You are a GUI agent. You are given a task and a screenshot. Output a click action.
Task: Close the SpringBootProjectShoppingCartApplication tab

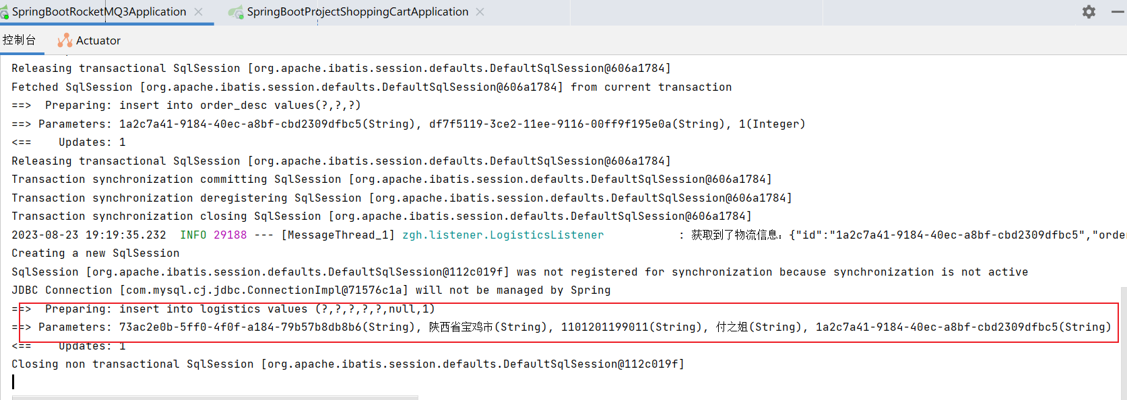pos(480,11)
